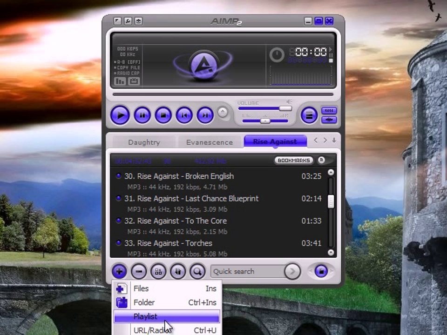The width and height of the screenshot is (447, 335).
Task: Click the magnifier search button
Action: coord(197,271)
